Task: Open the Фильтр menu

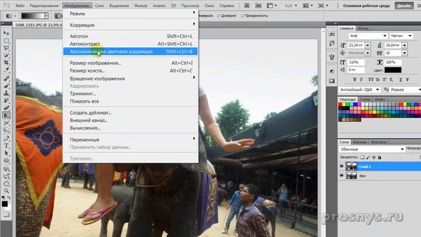Action: point(141,6)
